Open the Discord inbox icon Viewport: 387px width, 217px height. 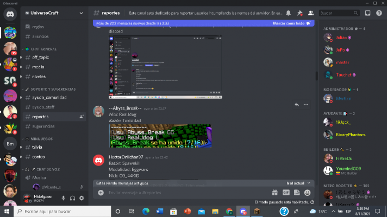[367, 12]
